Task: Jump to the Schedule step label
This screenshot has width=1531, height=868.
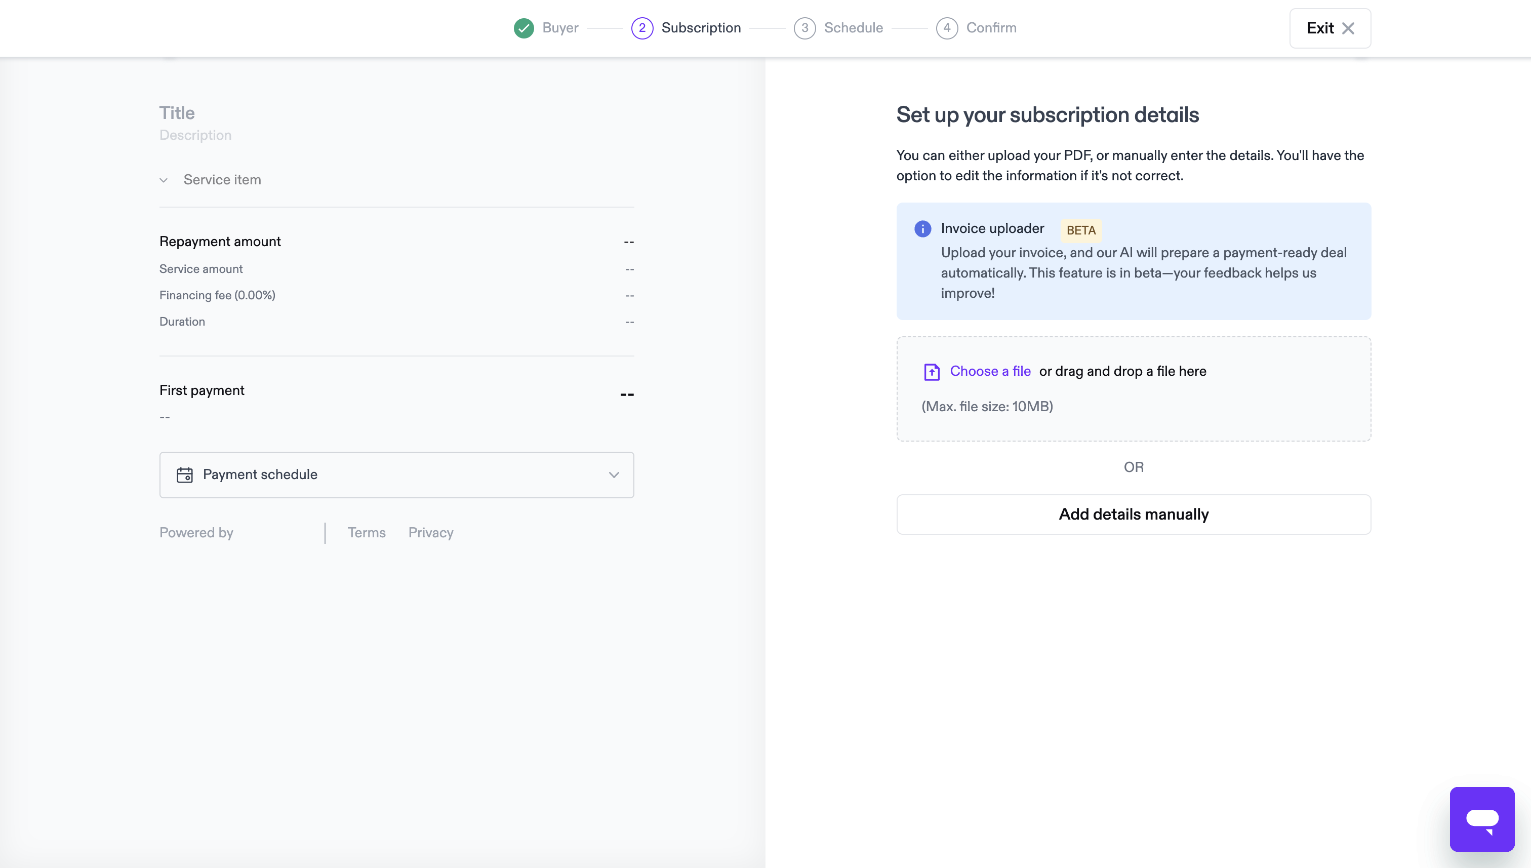Action: tap(854, 28)
